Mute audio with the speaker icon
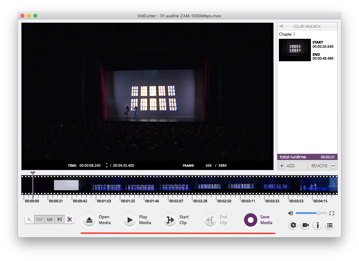 [x=290, y=213]
